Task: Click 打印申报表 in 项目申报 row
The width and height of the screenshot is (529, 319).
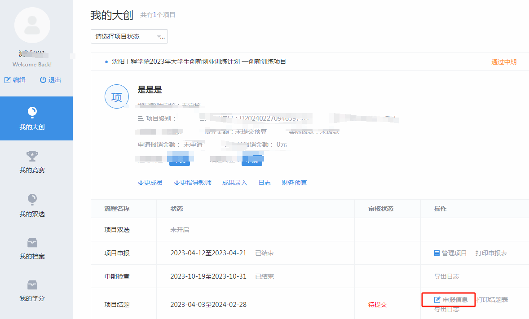Action: (491, 253)
